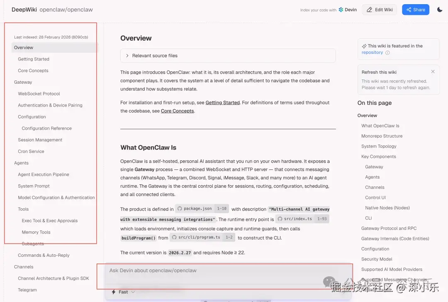
Task: Jump to Gateway Protocol and RPC anchor
Action: click(389, 228)
